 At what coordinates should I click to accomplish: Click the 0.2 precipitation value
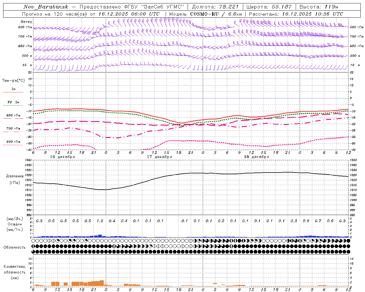click(221, 221)
